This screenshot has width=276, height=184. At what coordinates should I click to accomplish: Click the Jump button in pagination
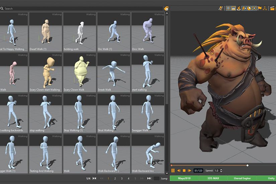tap(164, 178)
